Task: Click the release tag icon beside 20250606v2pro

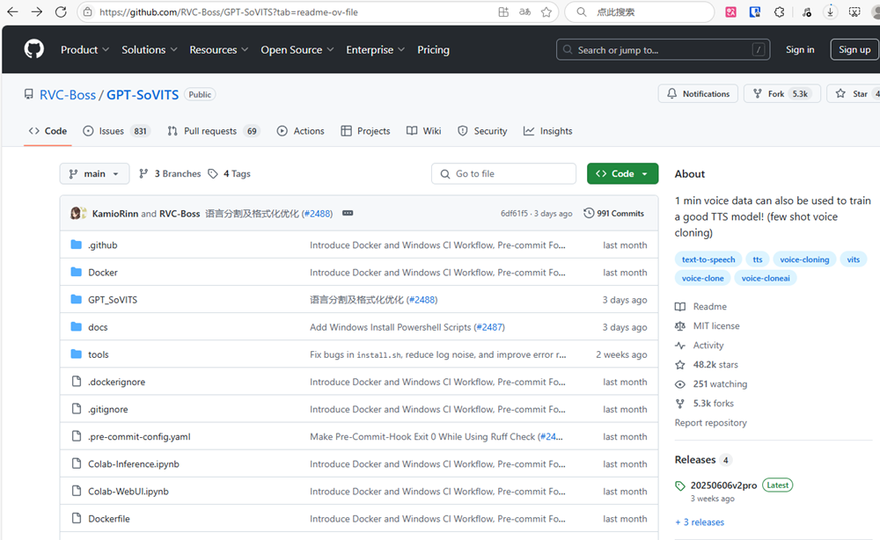Action: pos(680,485)
